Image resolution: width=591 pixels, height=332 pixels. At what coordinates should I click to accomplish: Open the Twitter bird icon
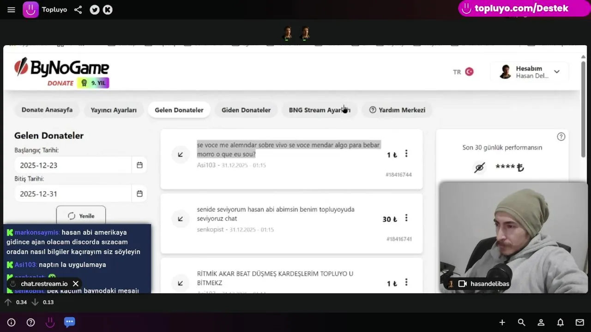click(x=95, y=10)
